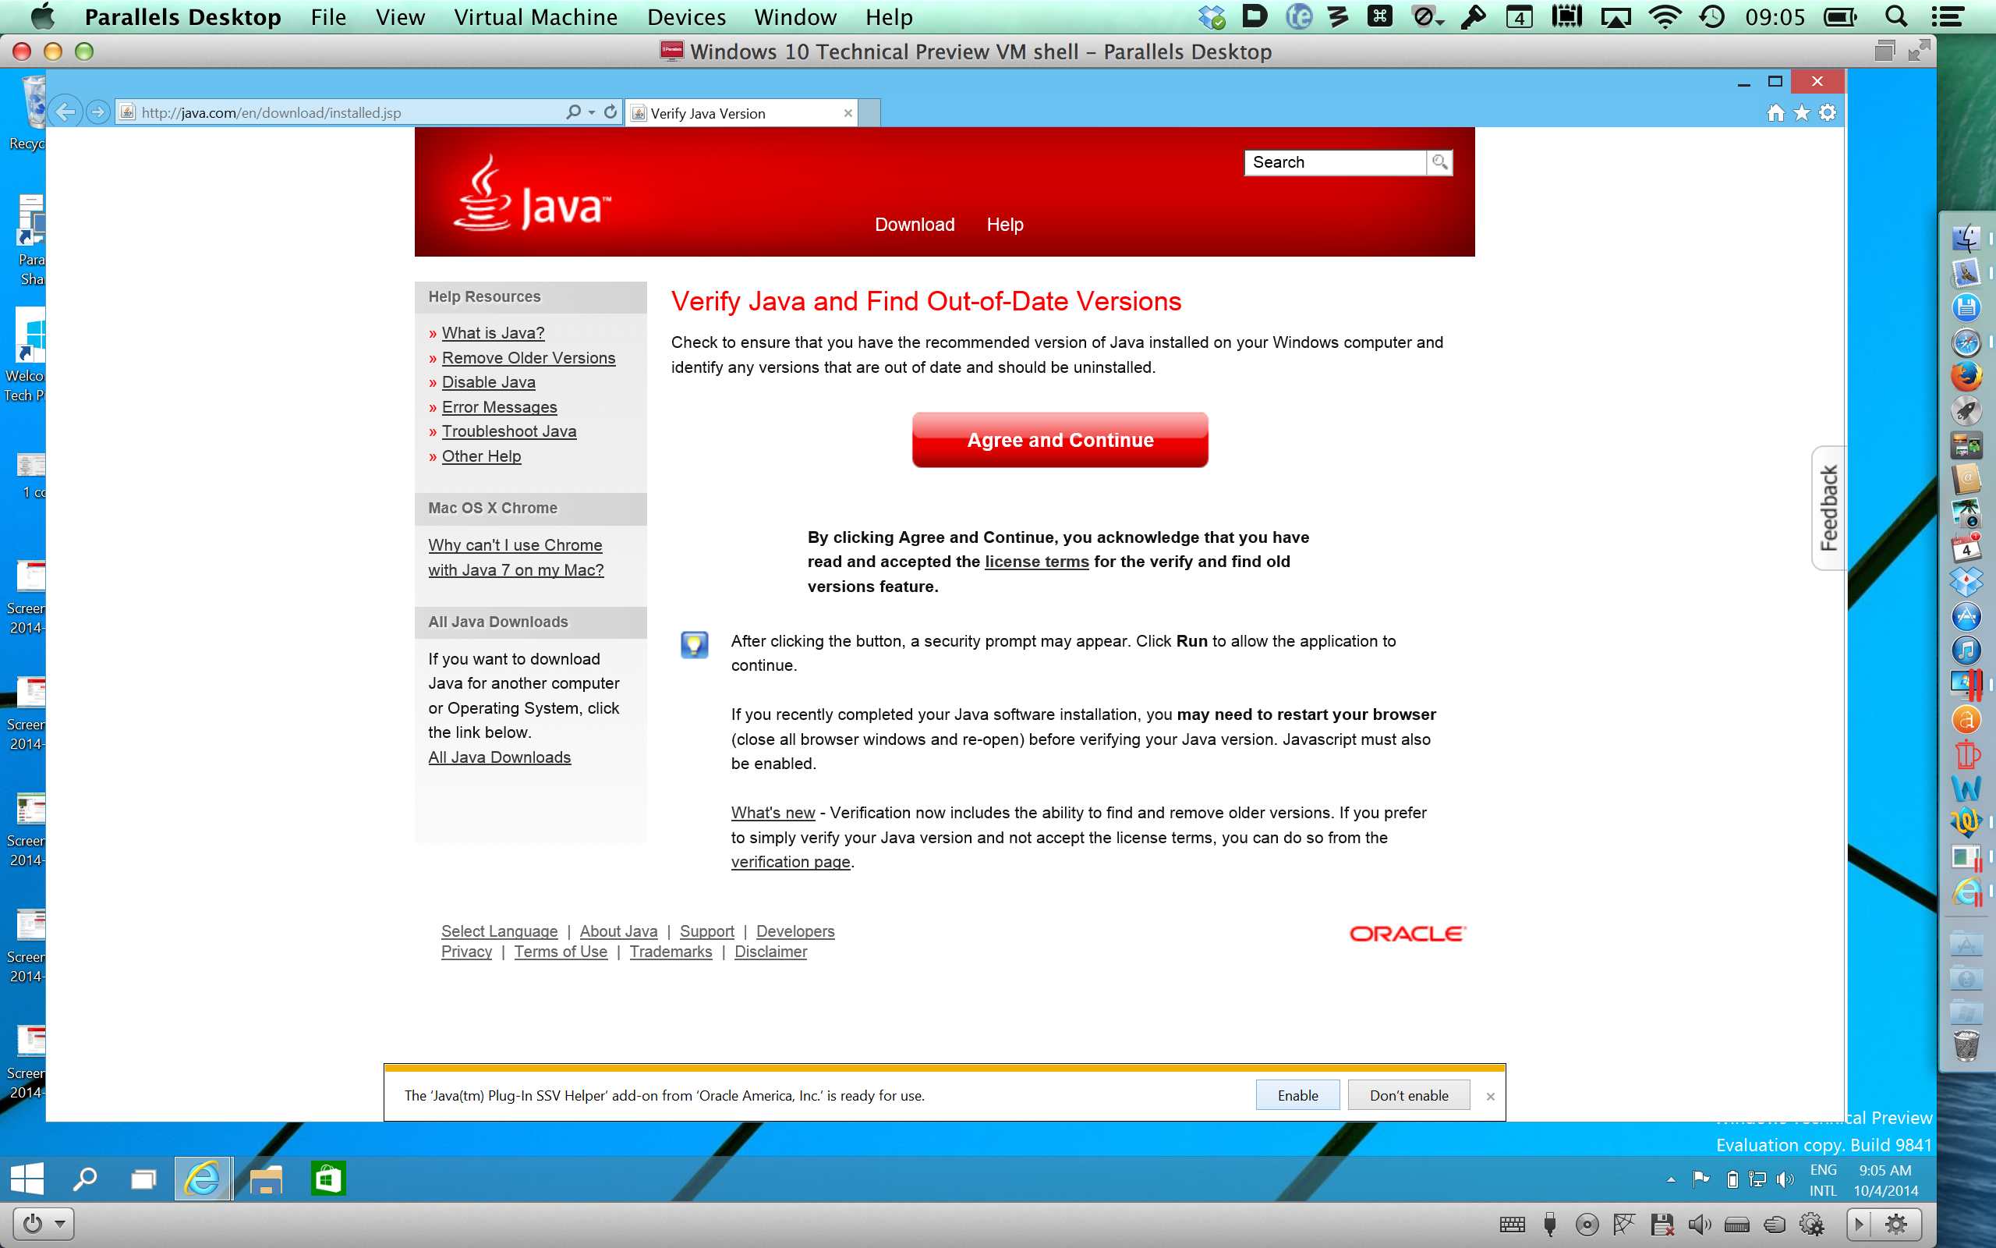1996x1248 pixels.
Task: Click the Java site search magnifier icon
Action: [x=1439, y=161]
